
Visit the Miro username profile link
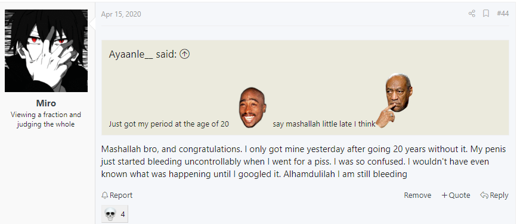46,103
